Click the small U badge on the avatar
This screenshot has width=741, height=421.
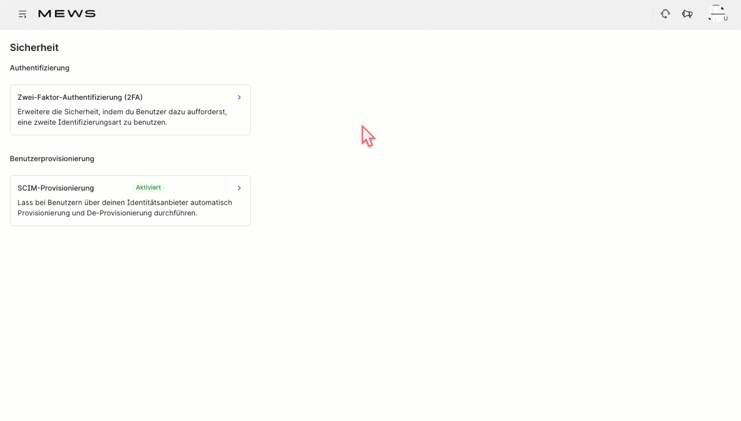coord(725,19)
